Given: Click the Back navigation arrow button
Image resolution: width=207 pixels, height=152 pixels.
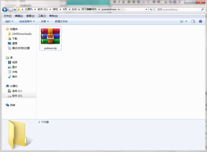Looking at the screenshot, I should (5, 9).
